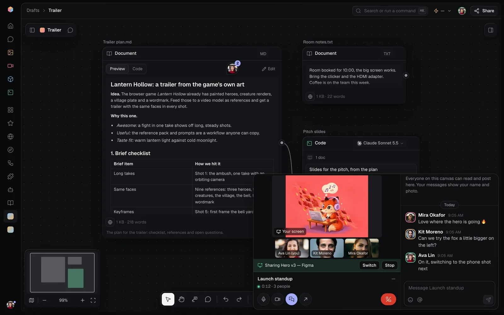The height and width of the screenshot is (315, 504).
Task: Open comments bubble beside Trailer title
Action: [70, 30]
